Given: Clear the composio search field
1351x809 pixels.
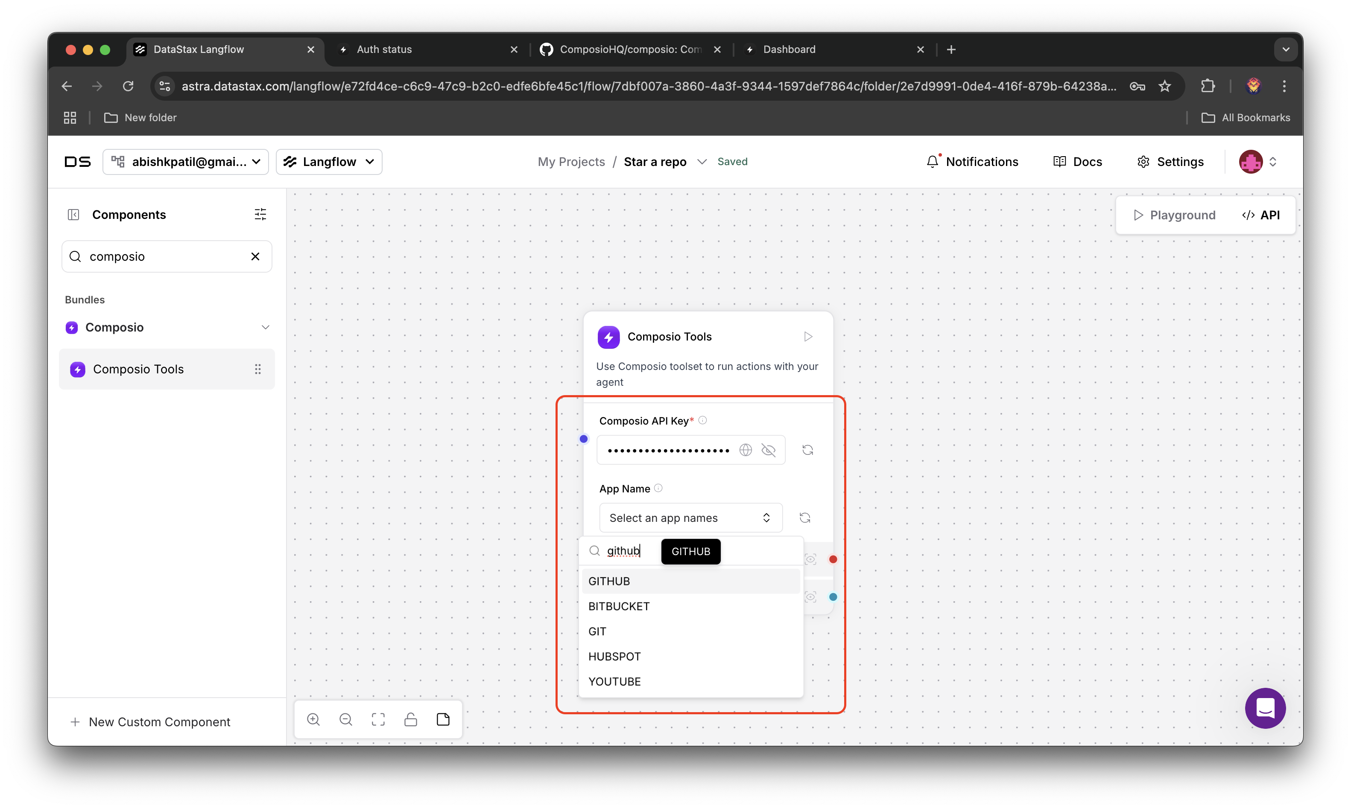Looking at the screenshot, I should pos(255,256).
